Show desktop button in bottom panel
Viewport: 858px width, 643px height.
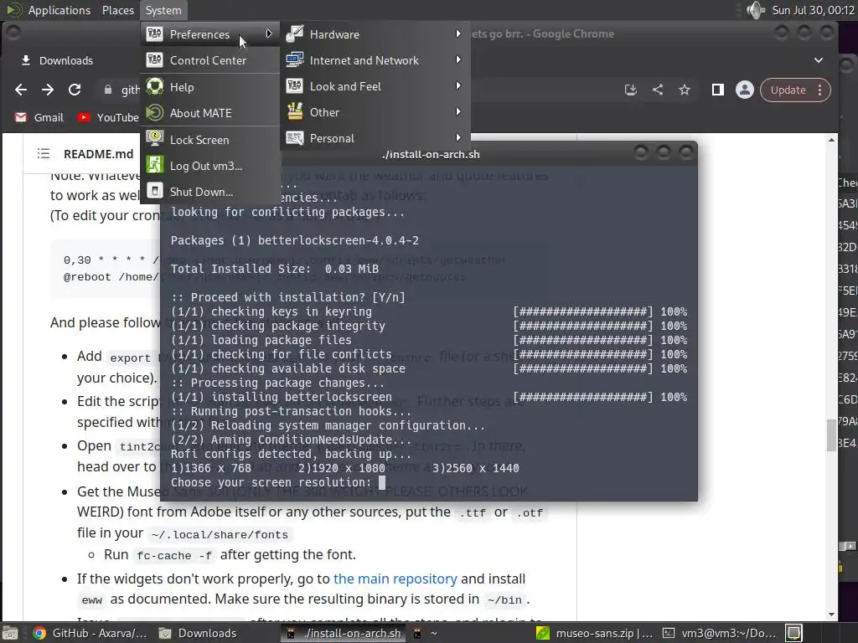tap(10, 633)
